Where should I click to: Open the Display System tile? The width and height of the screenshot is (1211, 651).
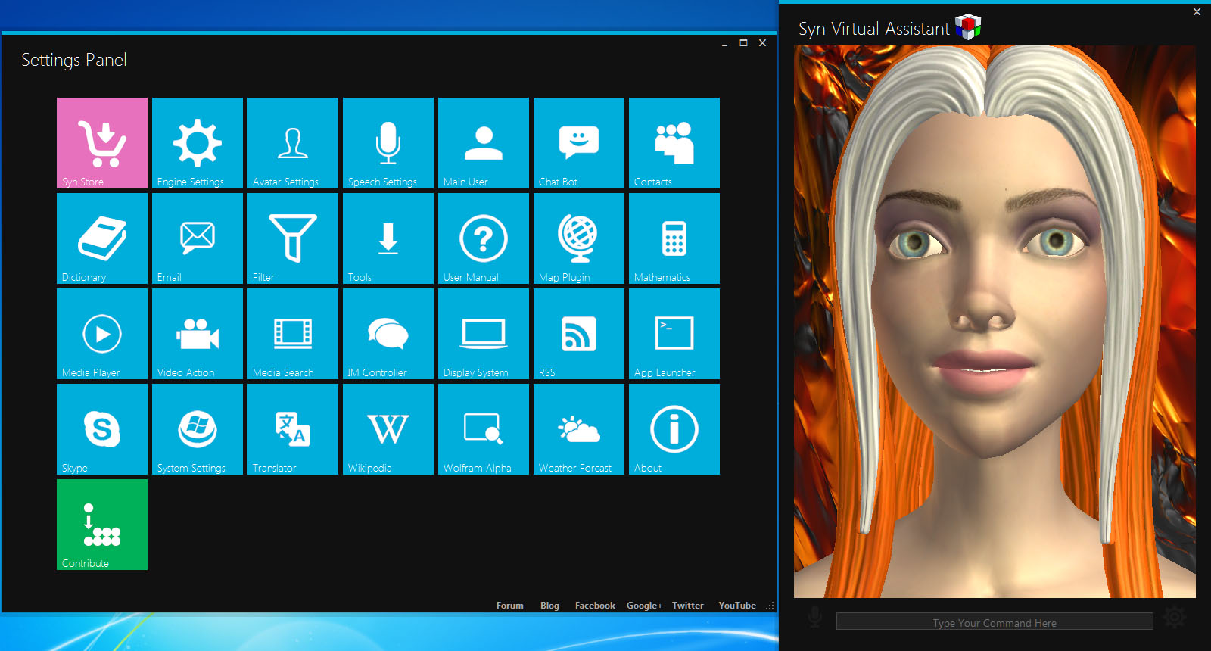(484, 334)
